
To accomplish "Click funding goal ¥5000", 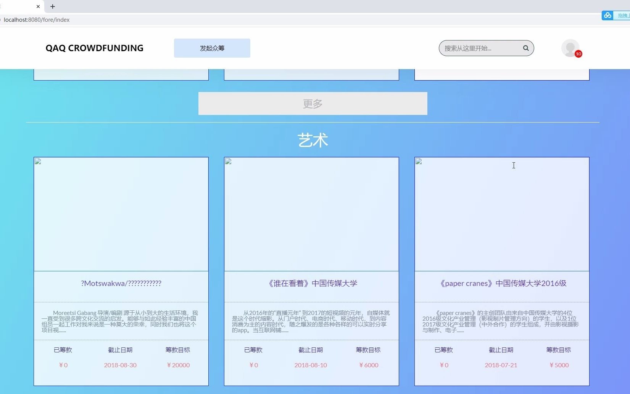I will coord(559,365).
